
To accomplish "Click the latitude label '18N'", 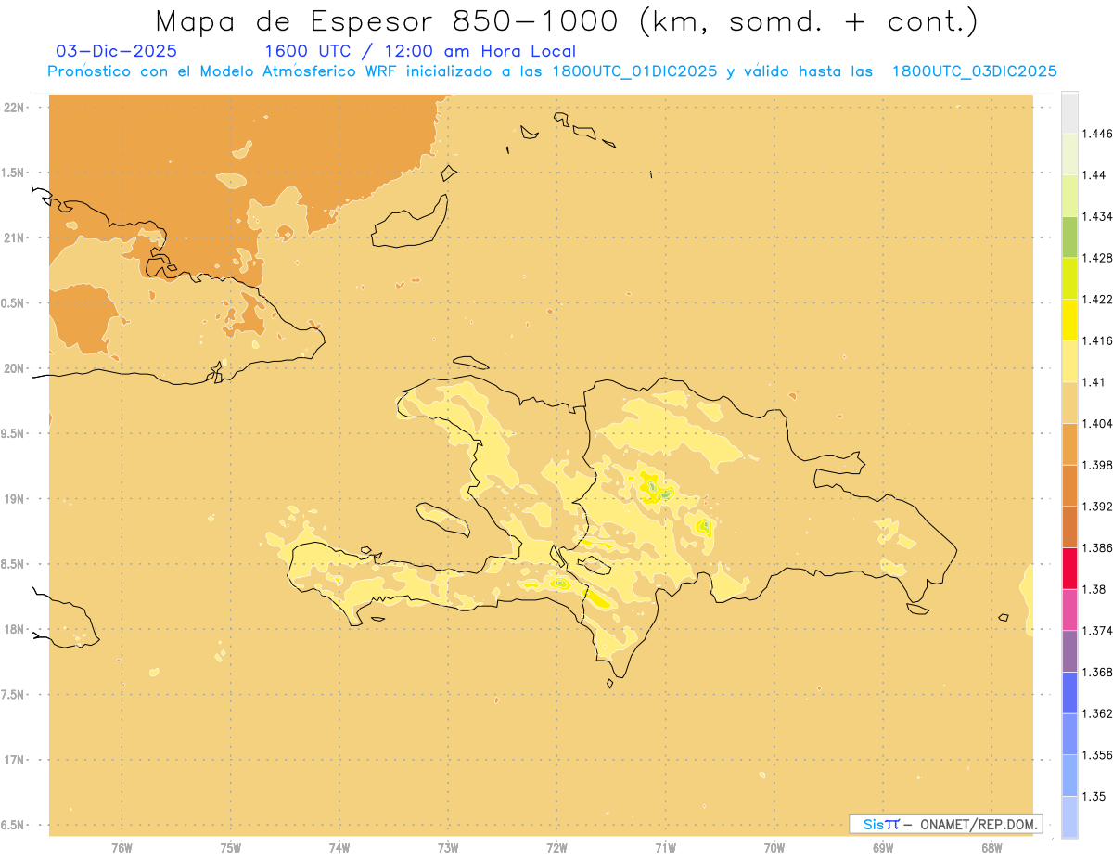I will click(13, 630).
